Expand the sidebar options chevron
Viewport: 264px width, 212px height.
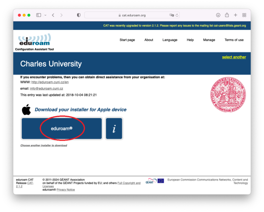(46, 15)
